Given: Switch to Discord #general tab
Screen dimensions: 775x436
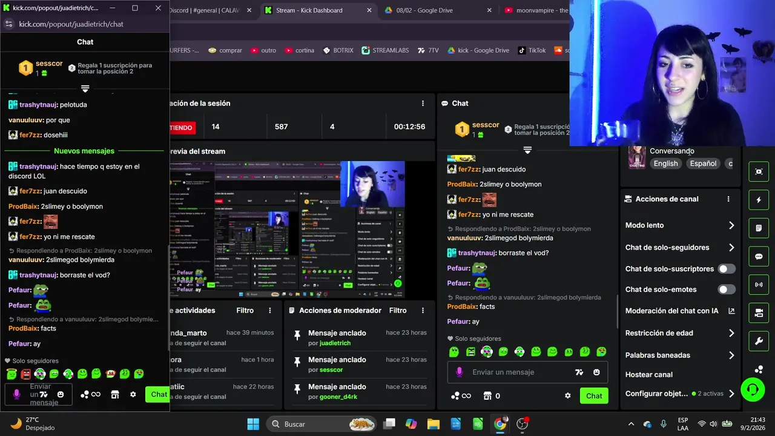Looking at the screenshot, I should (x=213, y=10).
